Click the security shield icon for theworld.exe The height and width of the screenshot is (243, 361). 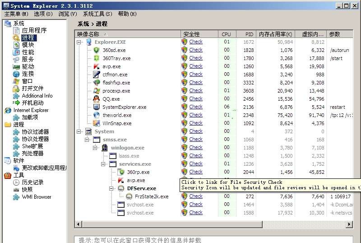click(x=185, y=115)
